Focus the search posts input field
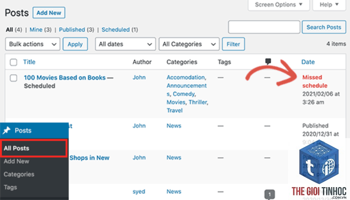The height and width of the screenshot is (200, 350). coord(264,27)
